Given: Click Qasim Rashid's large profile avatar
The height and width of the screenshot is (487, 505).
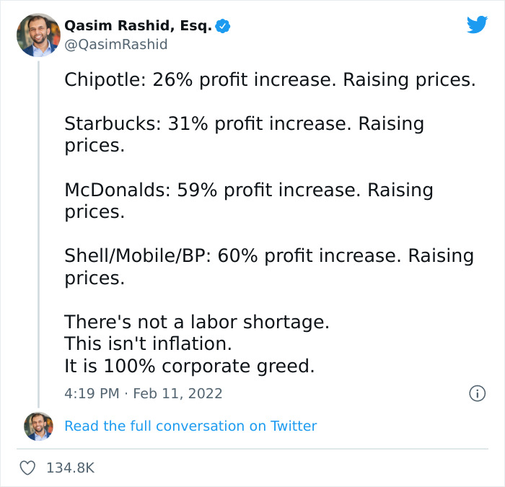Looking at the screenshot, I should point(38,35).
